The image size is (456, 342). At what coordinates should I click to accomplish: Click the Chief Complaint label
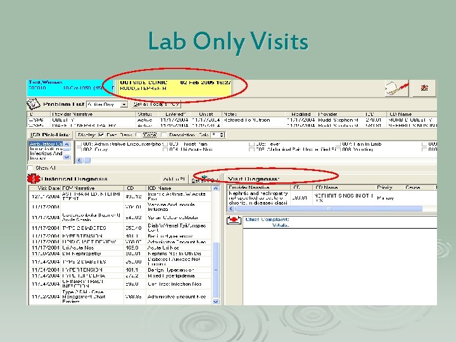[267, 220]
